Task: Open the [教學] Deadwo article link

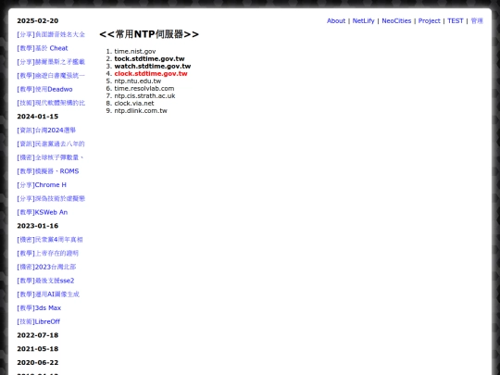Action: tap(44, 89)
